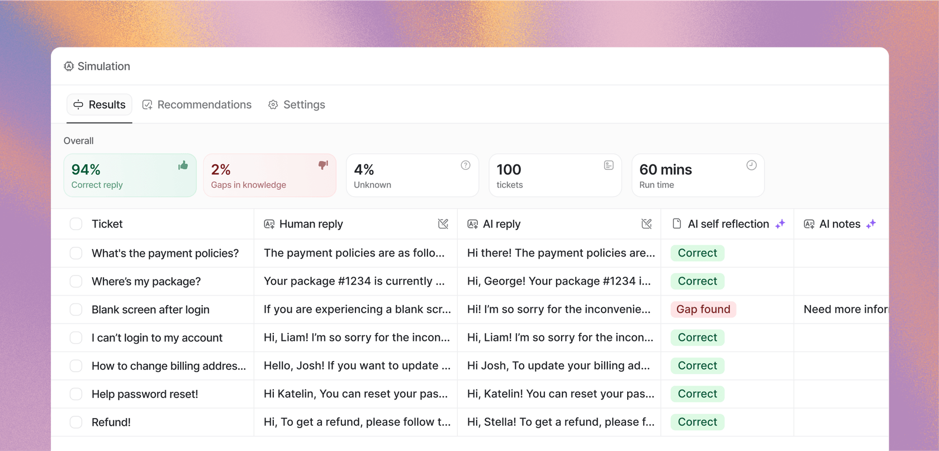Image resolution: width=939 pixels, height=451 pixels.
Task: Click the sparkle icon beside AI self reflection
Action: coord(780,224)
